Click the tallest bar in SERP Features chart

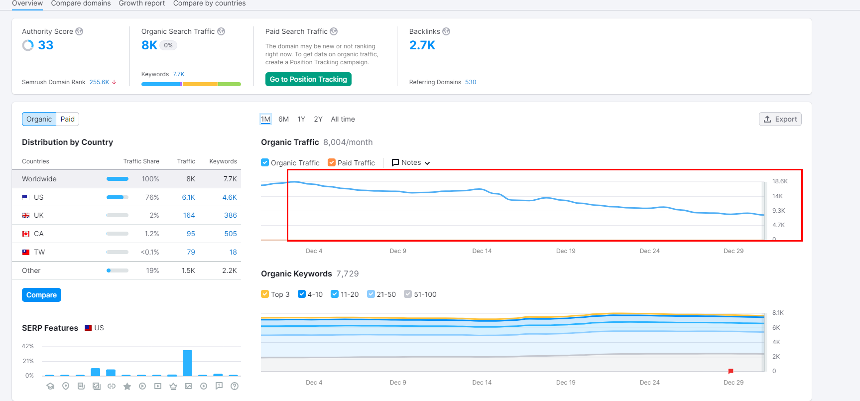[x=187, y=363]
